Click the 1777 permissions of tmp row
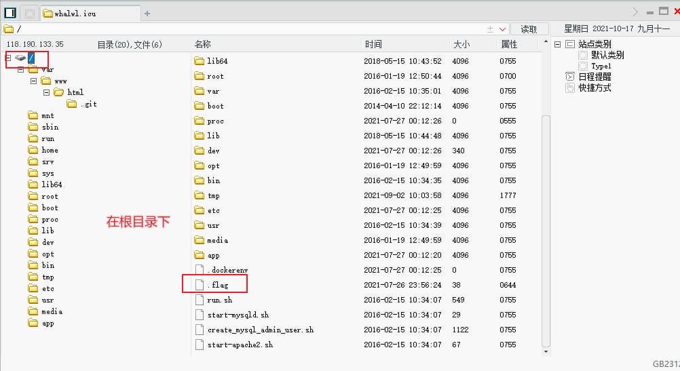Screen dimensions: 680x371 [508, 195]
